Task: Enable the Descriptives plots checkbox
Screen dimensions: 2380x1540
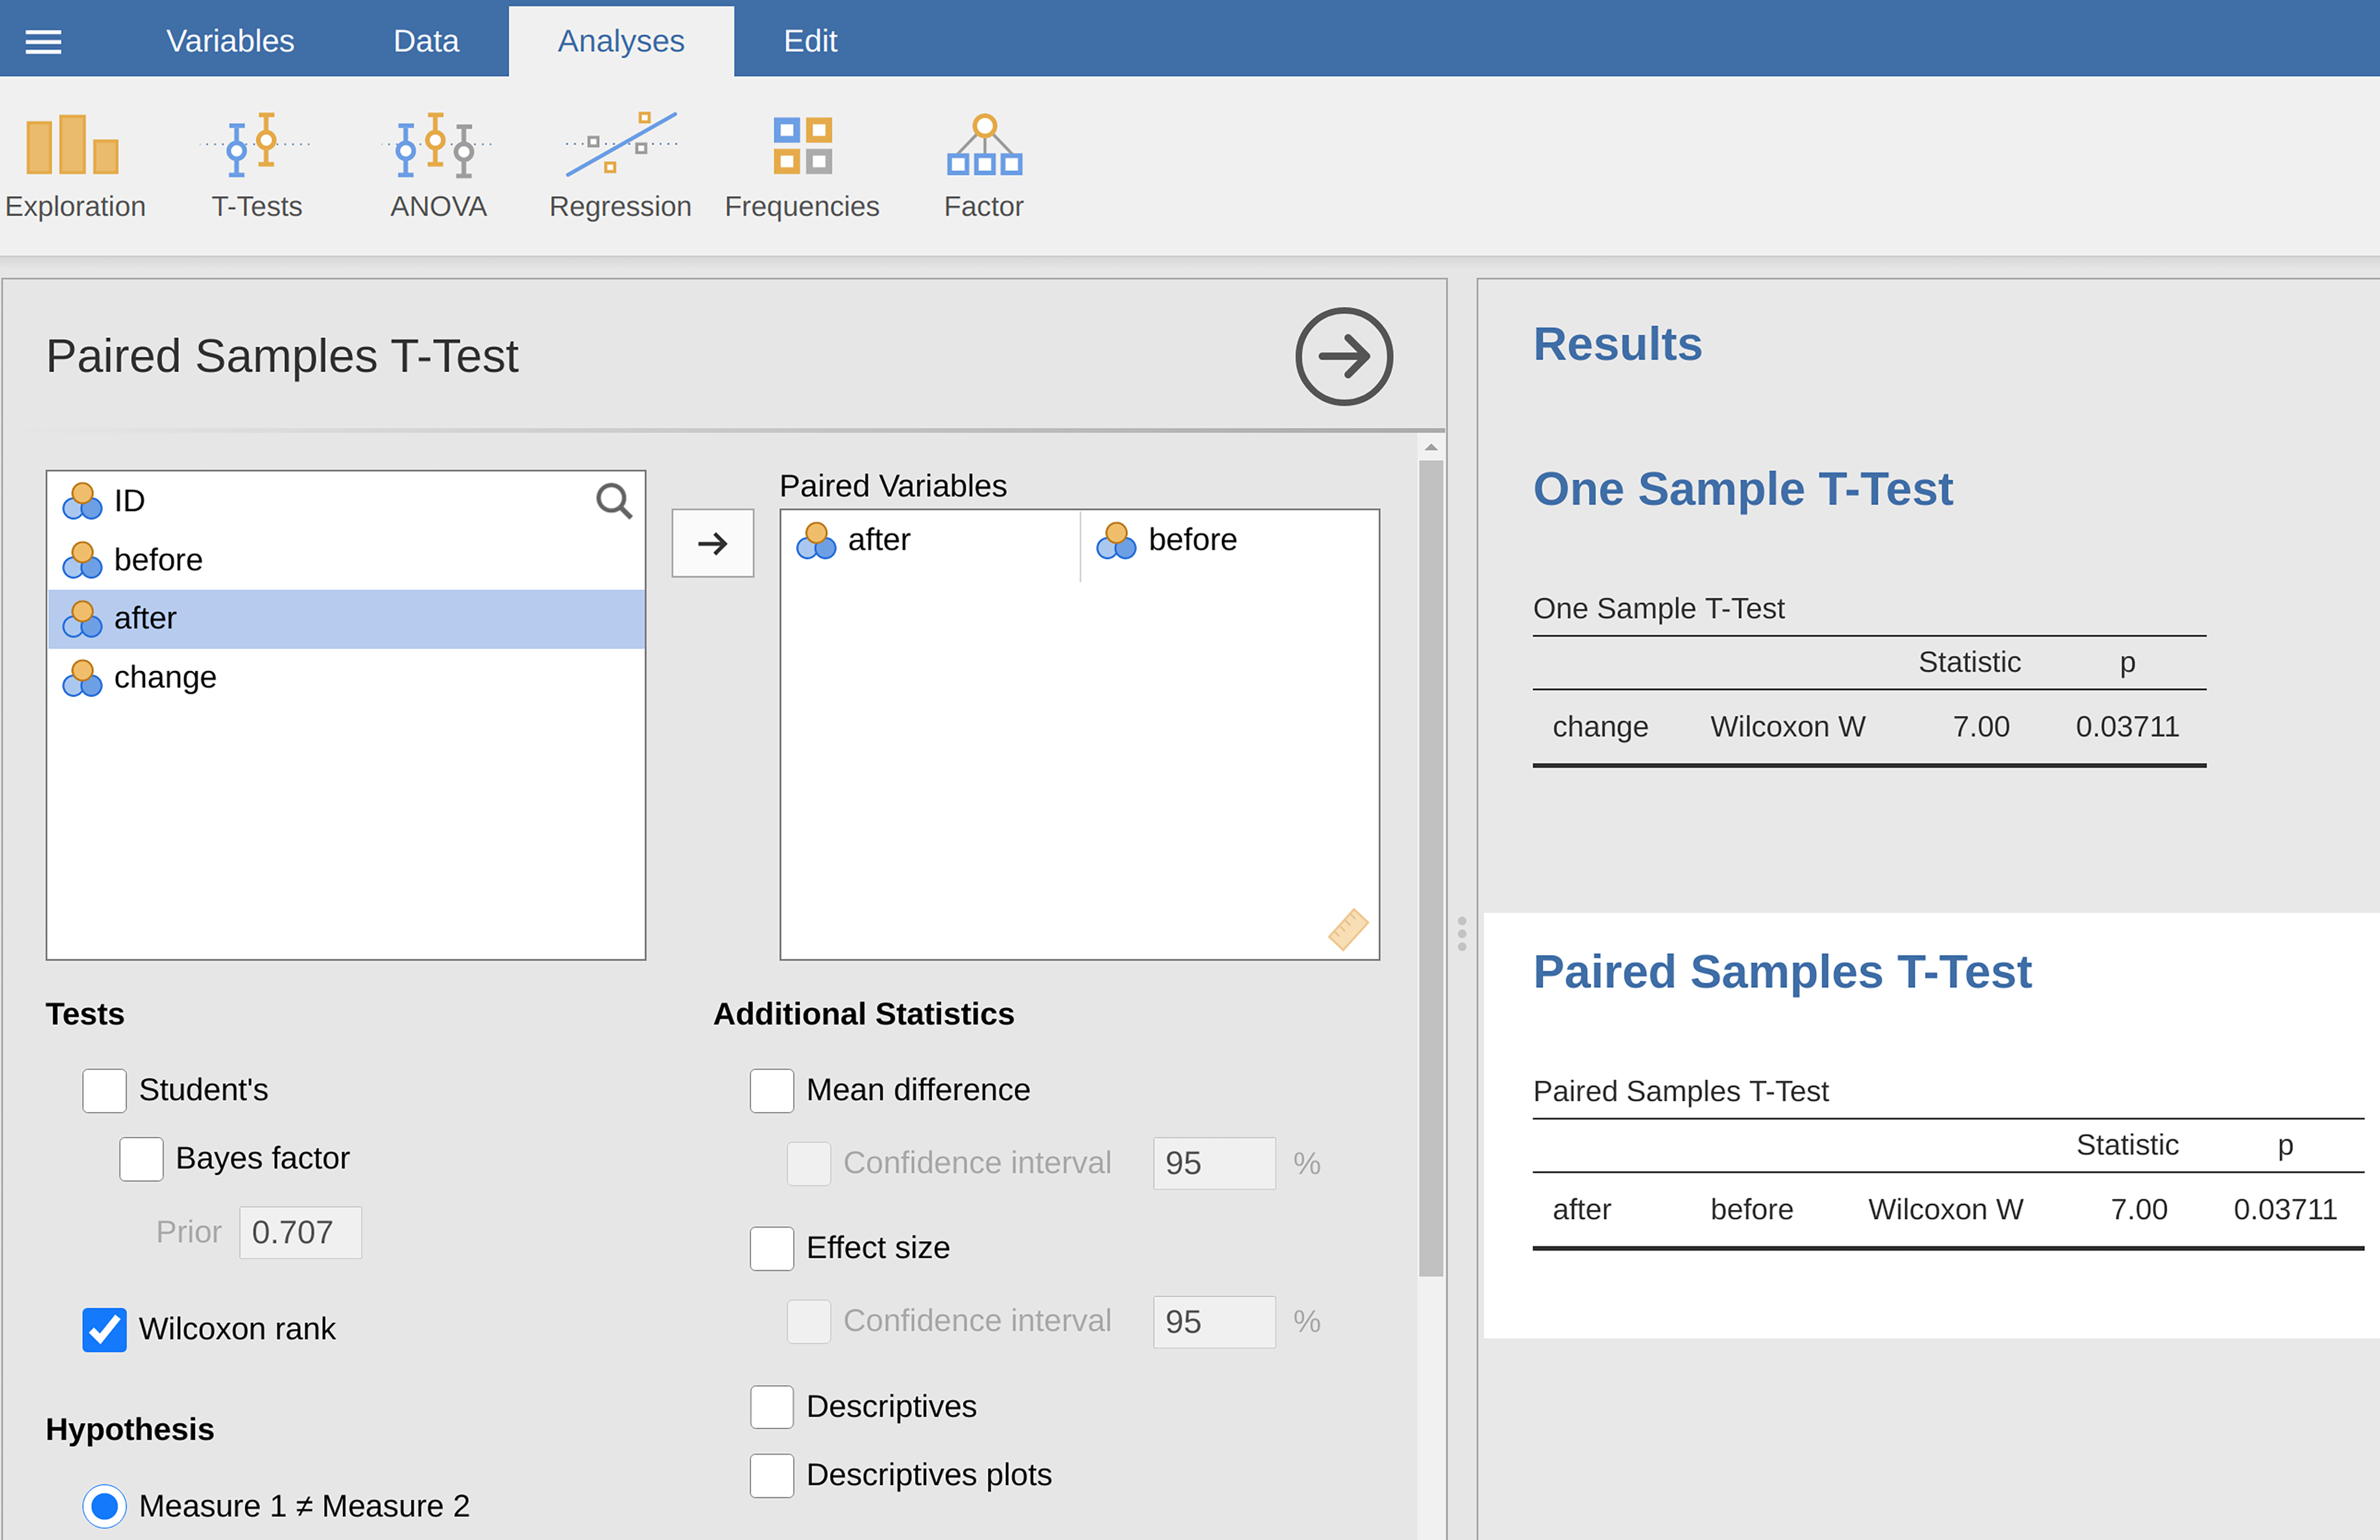Action: (772, 1476)
